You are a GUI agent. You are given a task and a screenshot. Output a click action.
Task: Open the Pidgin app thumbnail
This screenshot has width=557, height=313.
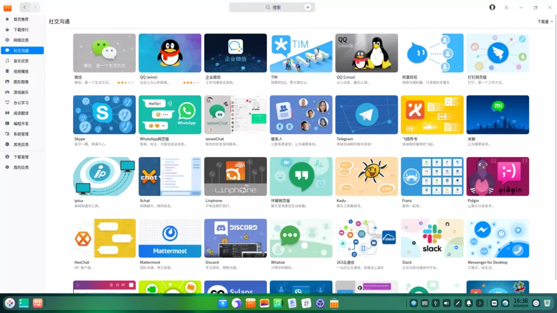coord(497,177)
